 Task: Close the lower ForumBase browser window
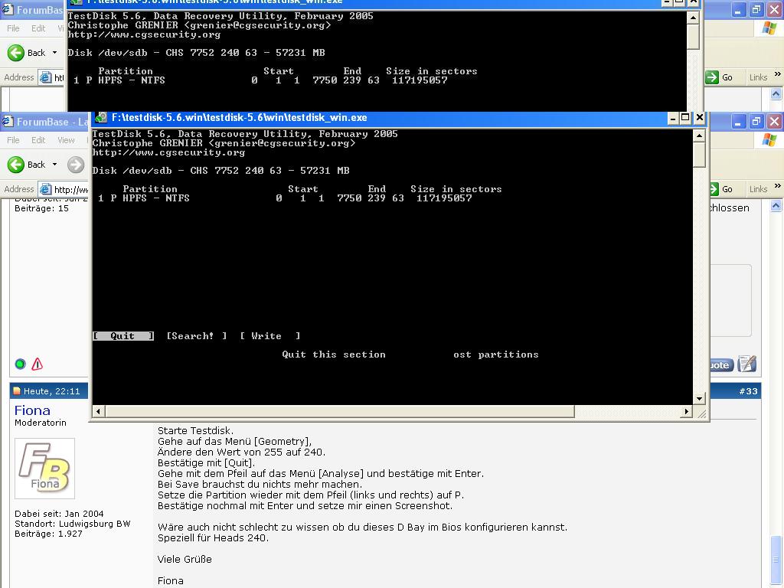coord(774,121)
